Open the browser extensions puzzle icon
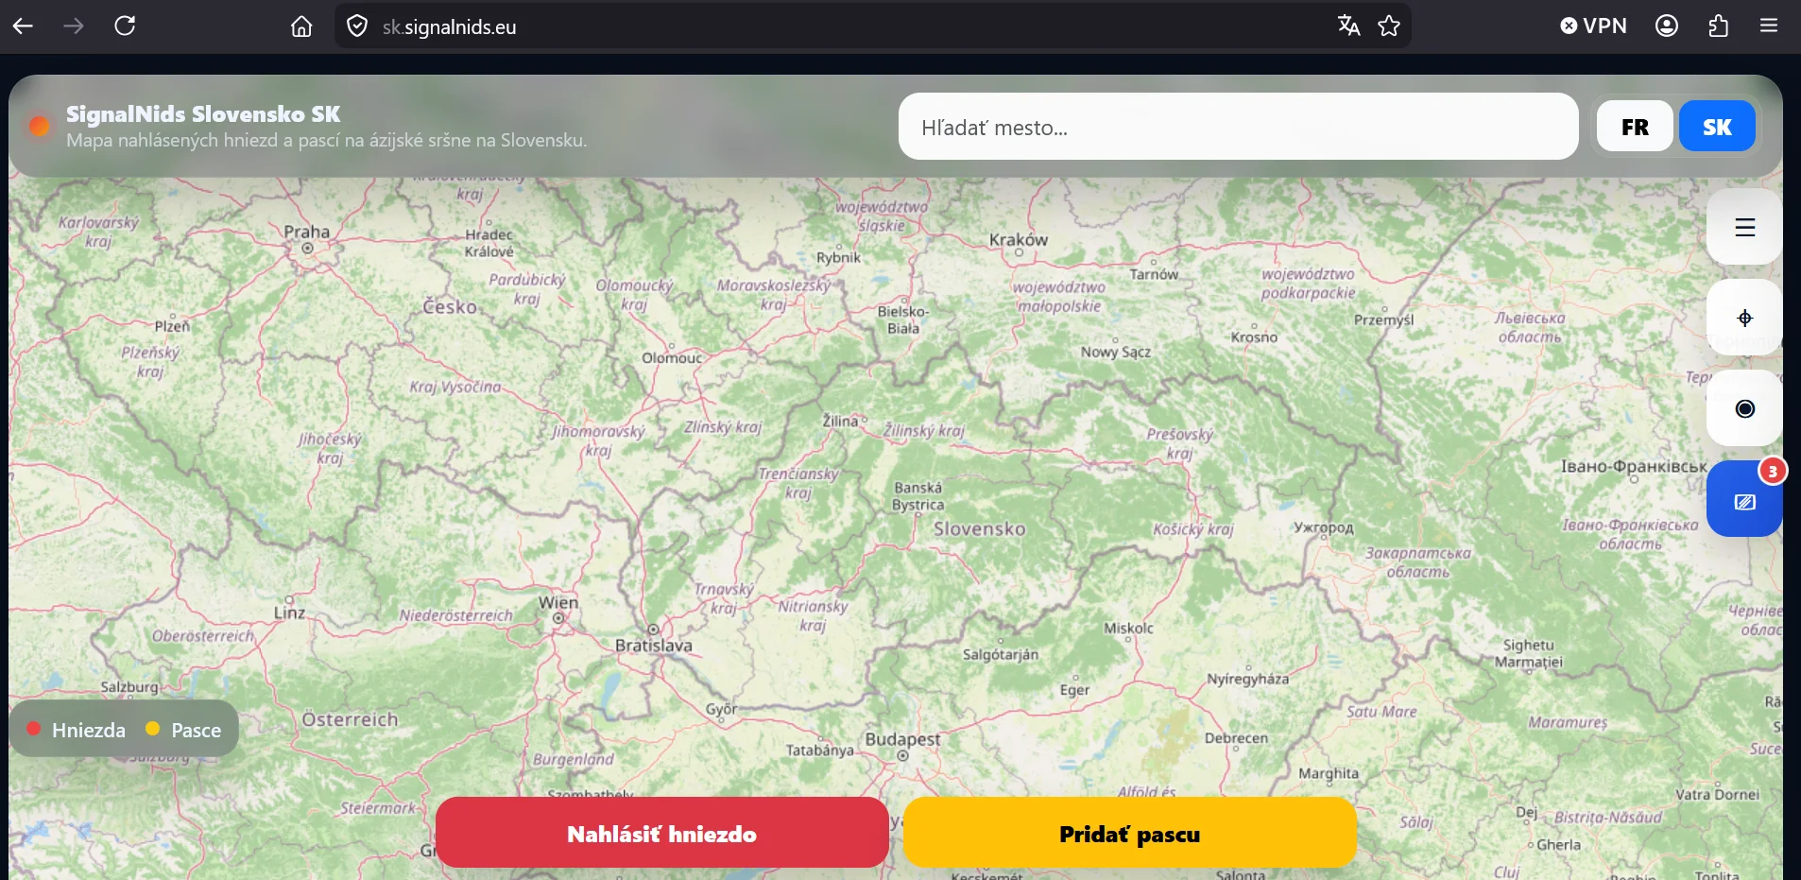Screen dimensions: 1801x880 point(1718,26)
